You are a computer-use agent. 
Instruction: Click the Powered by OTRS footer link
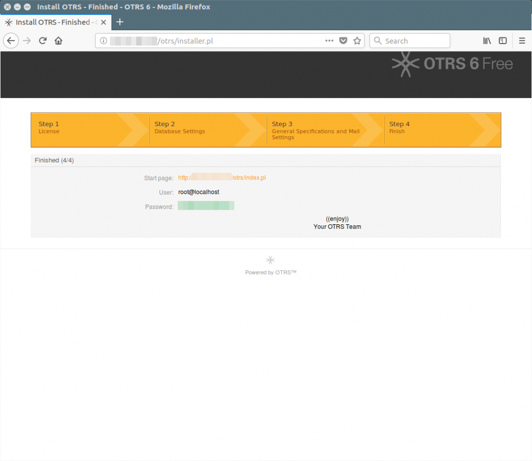click(270, 272)
